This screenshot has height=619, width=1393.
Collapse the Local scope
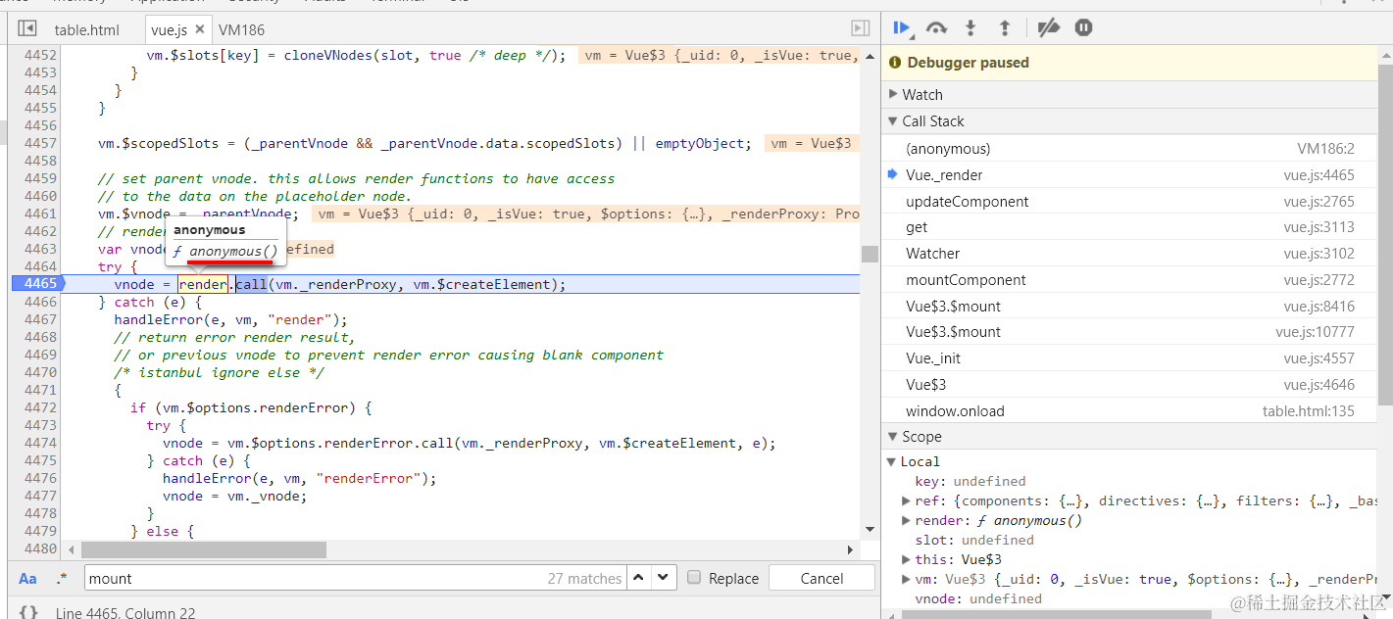892,461
